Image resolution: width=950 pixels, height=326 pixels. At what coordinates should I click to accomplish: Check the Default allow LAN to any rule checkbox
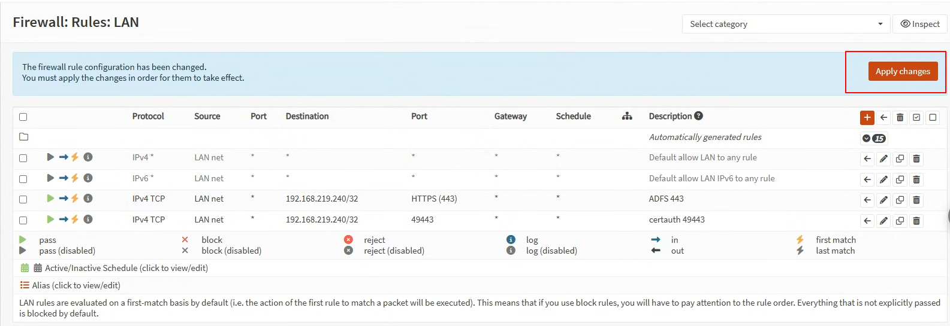point(23,159)
